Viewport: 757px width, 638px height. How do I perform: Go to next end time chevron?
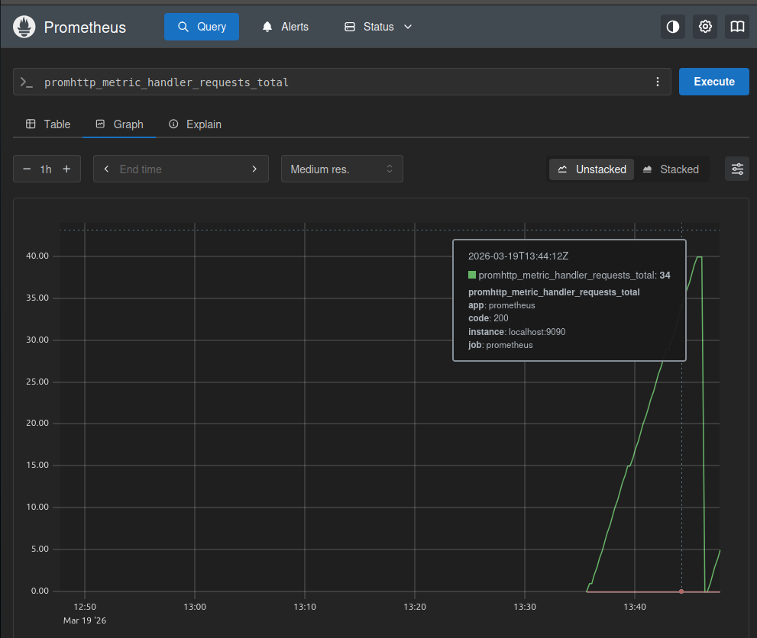click(x=255, y=169)
